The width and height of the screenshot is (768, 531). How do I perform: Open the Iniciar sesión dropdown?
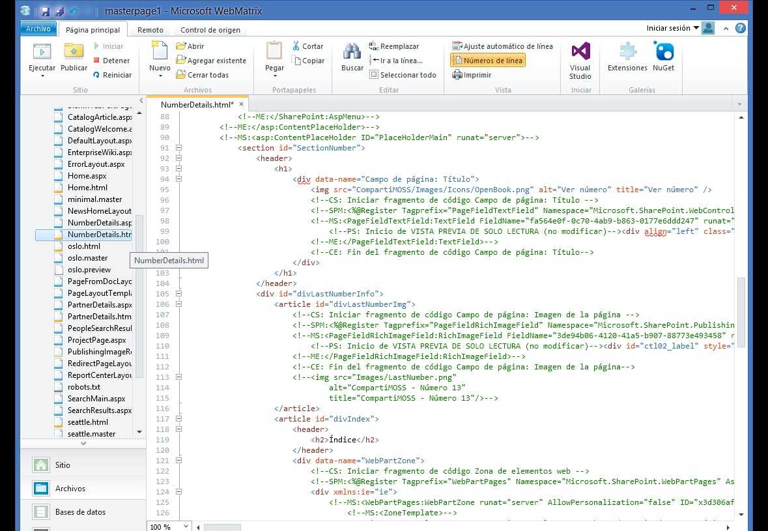tap(672, 28)
